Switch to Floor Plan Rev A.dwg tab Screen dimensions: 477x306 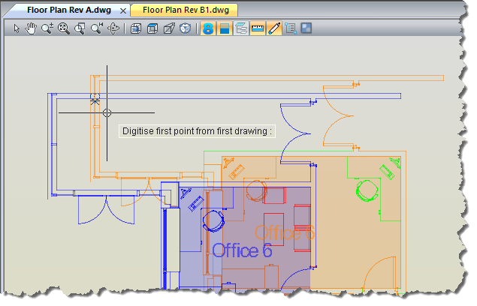click(69, 10)
